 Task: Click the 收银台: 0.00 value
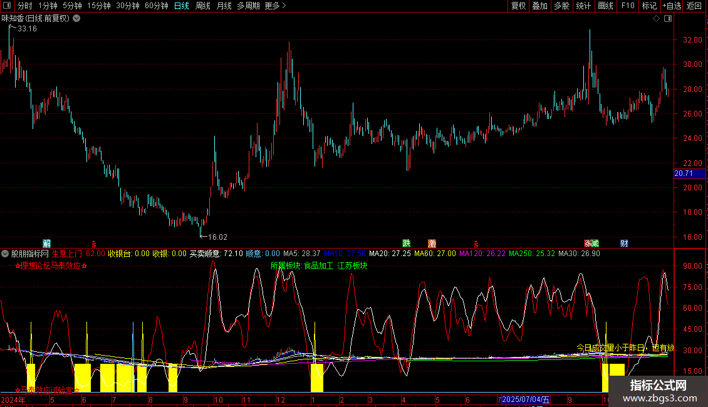coord(128,254)
